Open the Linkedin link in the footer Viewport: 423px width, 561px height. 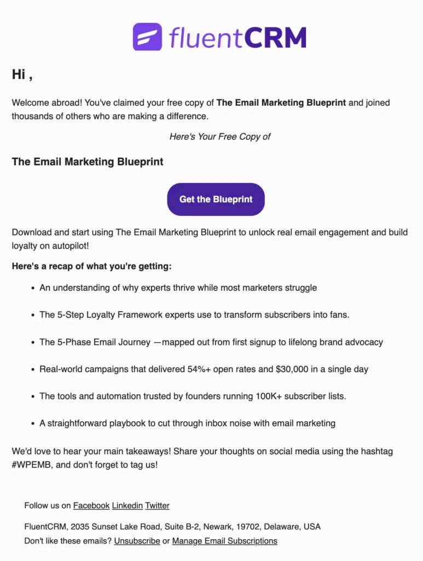coord(126,505)
